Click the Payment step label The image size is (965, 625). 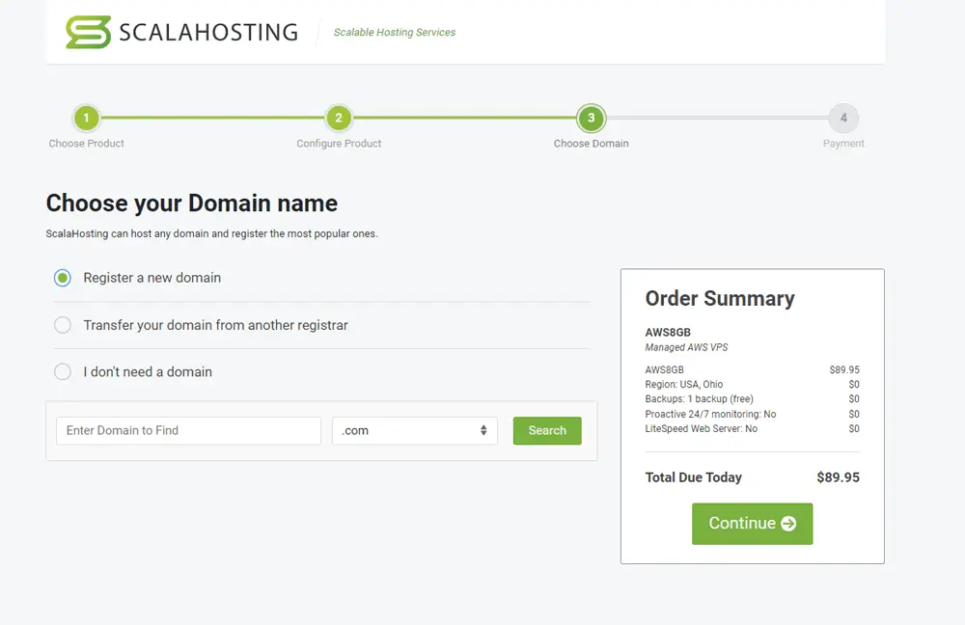(843, 143)
